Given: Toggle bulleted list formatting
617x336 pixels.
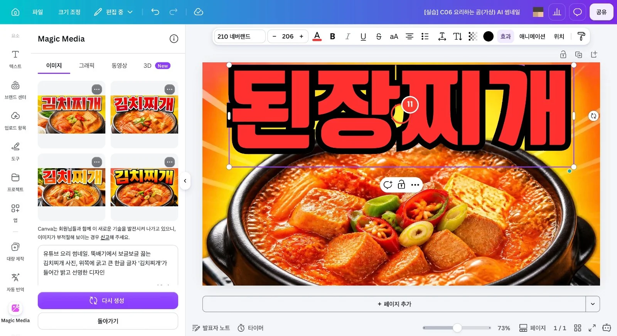Looking at the screenshot, I should pos(425,37).
